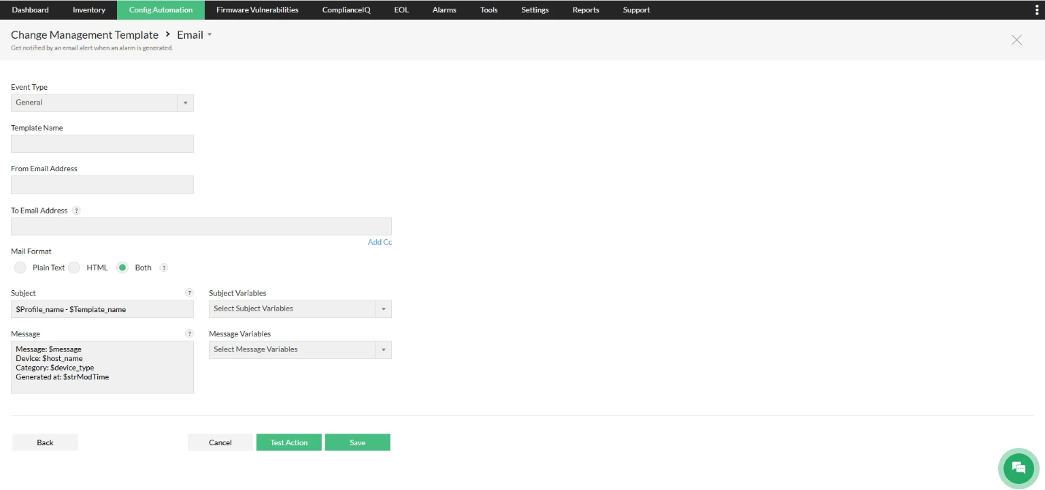
Task: Focus the From Email Address field
Action: pos(102,184)
